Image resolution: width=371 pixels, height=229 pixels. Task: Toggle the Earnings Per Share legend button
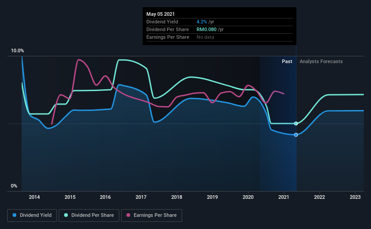151,215
